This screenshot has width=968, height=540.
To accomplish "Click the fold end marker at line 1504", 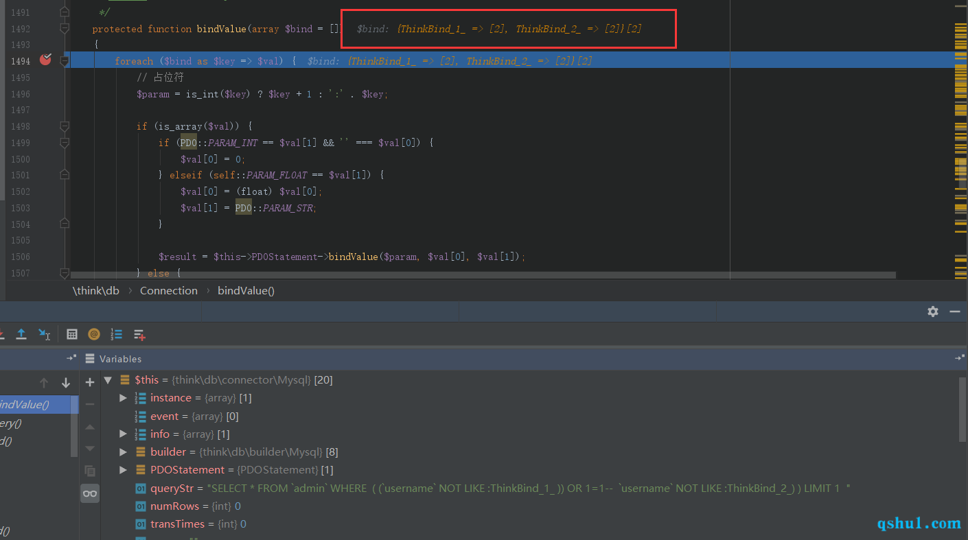I will pyautogui.click(x=65, y=224).
